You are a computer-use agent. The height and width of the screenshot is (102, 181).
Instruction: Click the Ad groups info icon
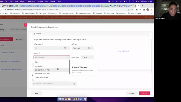point(42,44)
